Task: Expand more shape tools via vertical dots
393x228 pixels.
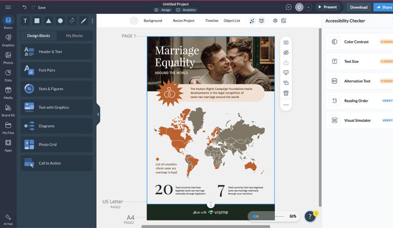Action: tap(93, 21)
